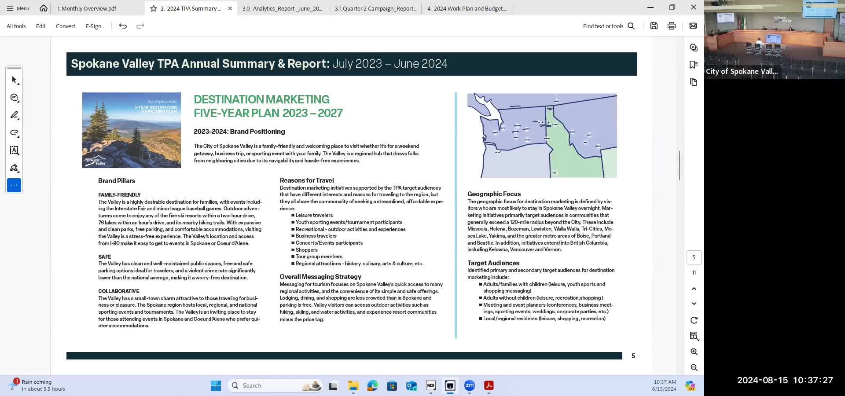Switch to Monthly Overview.pdf tab
The image size is (845, 396).
click(87, 8)
